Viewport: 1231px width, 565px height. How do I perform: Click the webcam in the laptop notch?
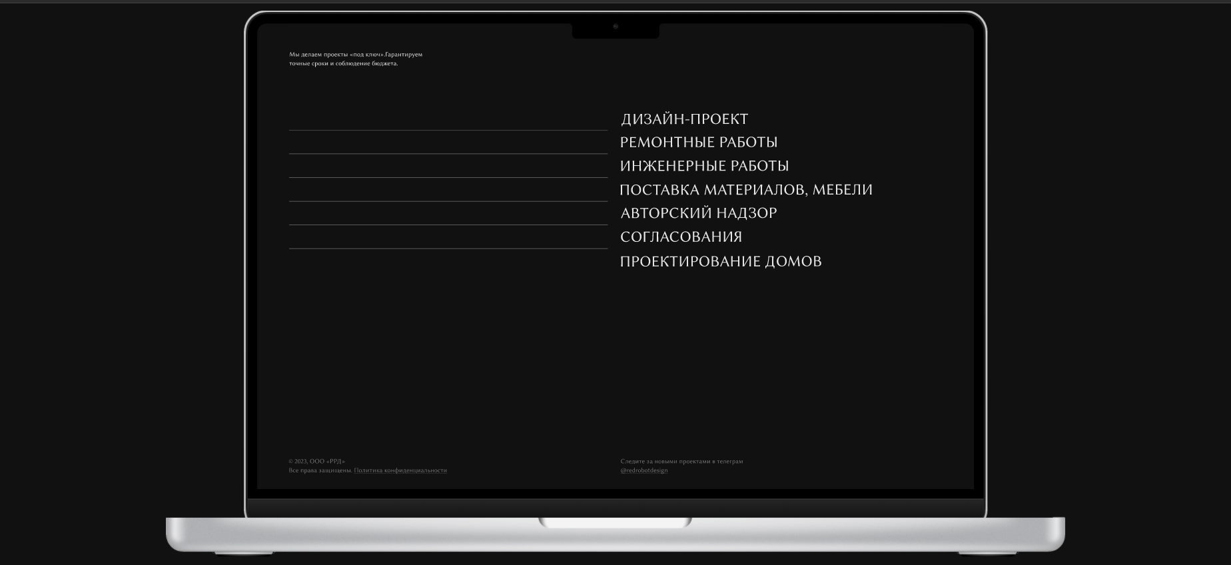pyautogui.click(x=615, y=27)
